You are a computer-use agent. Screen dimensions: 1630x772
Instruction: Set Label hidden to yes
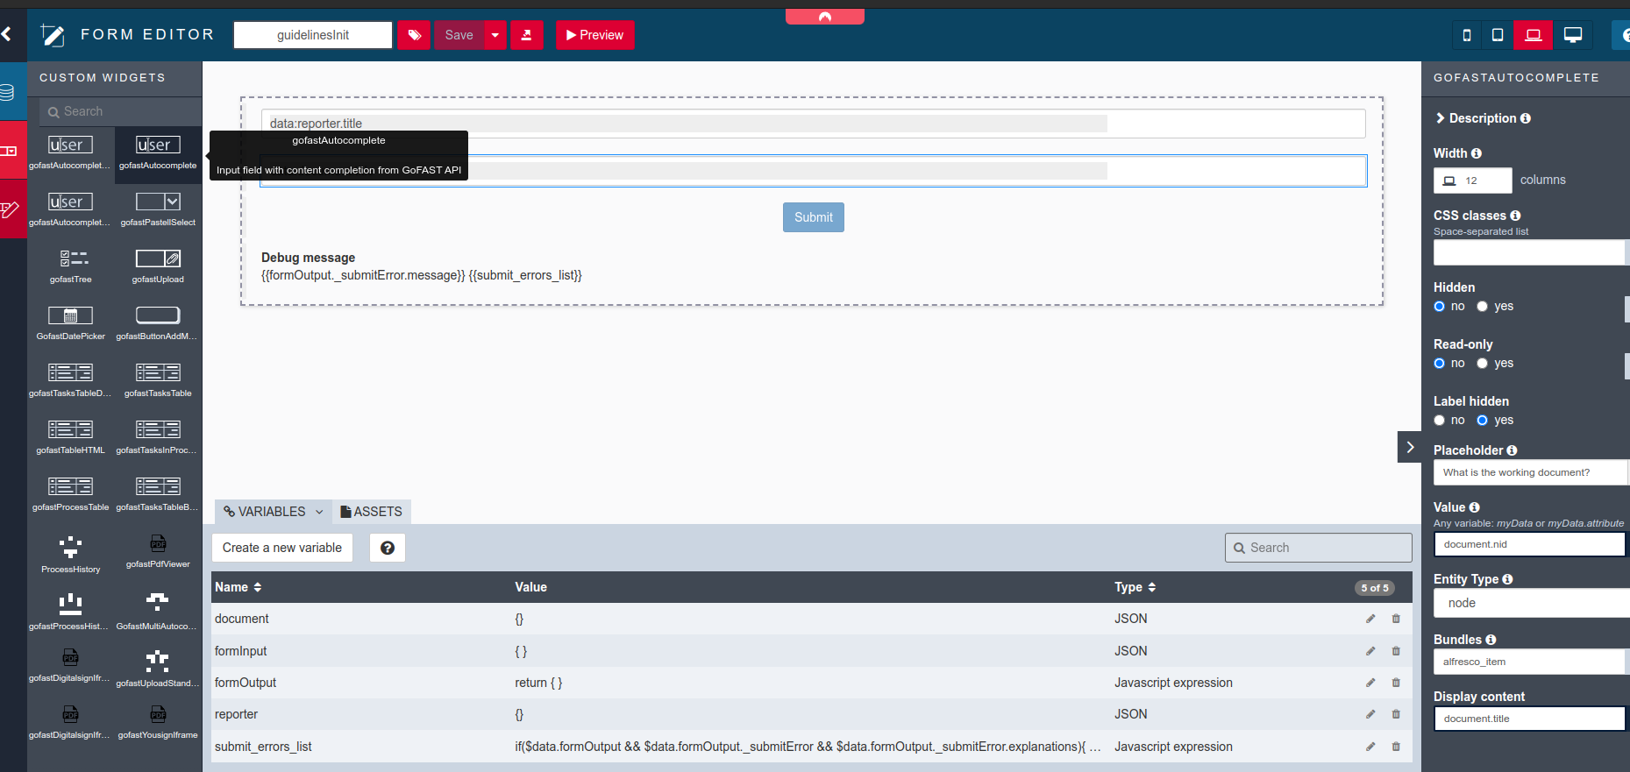click(1482, 420)
